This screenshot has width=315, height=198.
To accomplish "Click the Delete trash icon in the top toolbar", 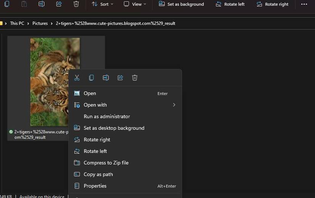I will [x=76, y=4].
